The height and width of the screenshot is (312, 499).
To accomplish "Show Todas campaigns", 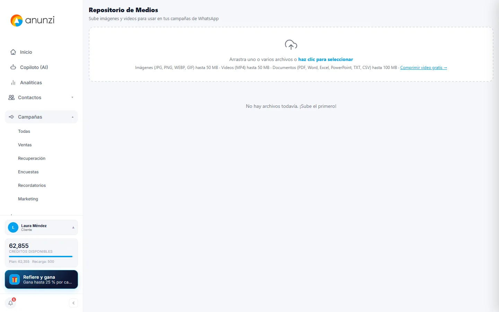I will [24, 131].
